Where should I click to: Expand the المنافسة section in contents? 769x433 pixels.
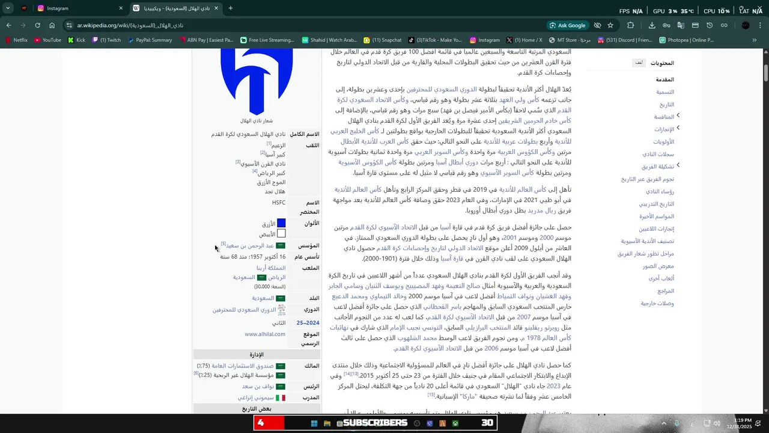(678, 115)
